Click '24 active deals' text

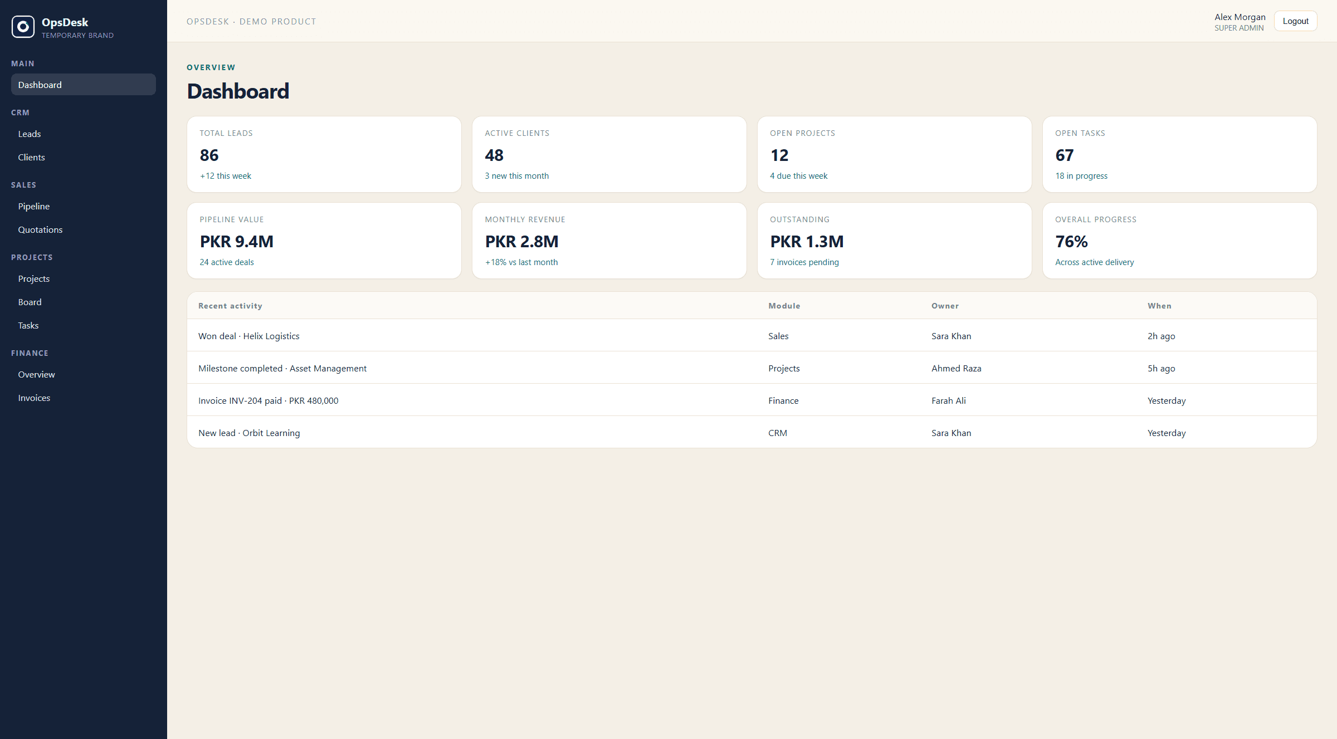click(227, 262)
